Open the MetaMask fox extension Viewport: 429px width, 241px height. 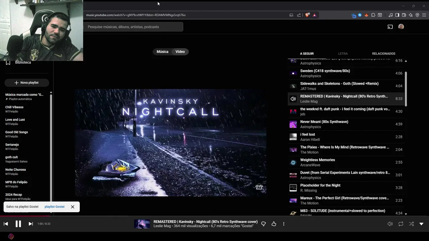pos(366,15)
